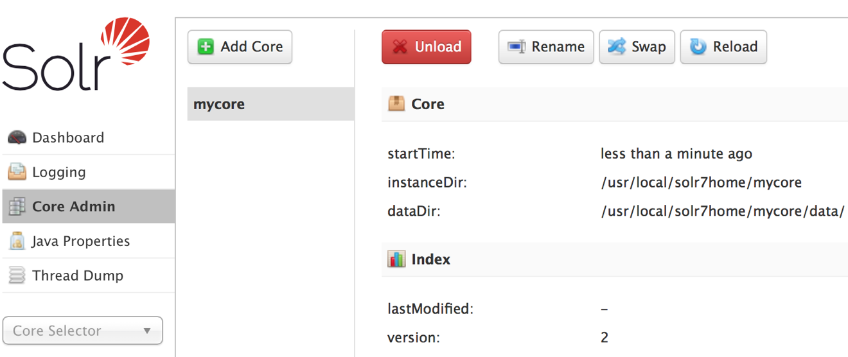Click the version value 2
Image resolution: width=848 pixels, height=357 pixels.
click(x=605, y=338)
